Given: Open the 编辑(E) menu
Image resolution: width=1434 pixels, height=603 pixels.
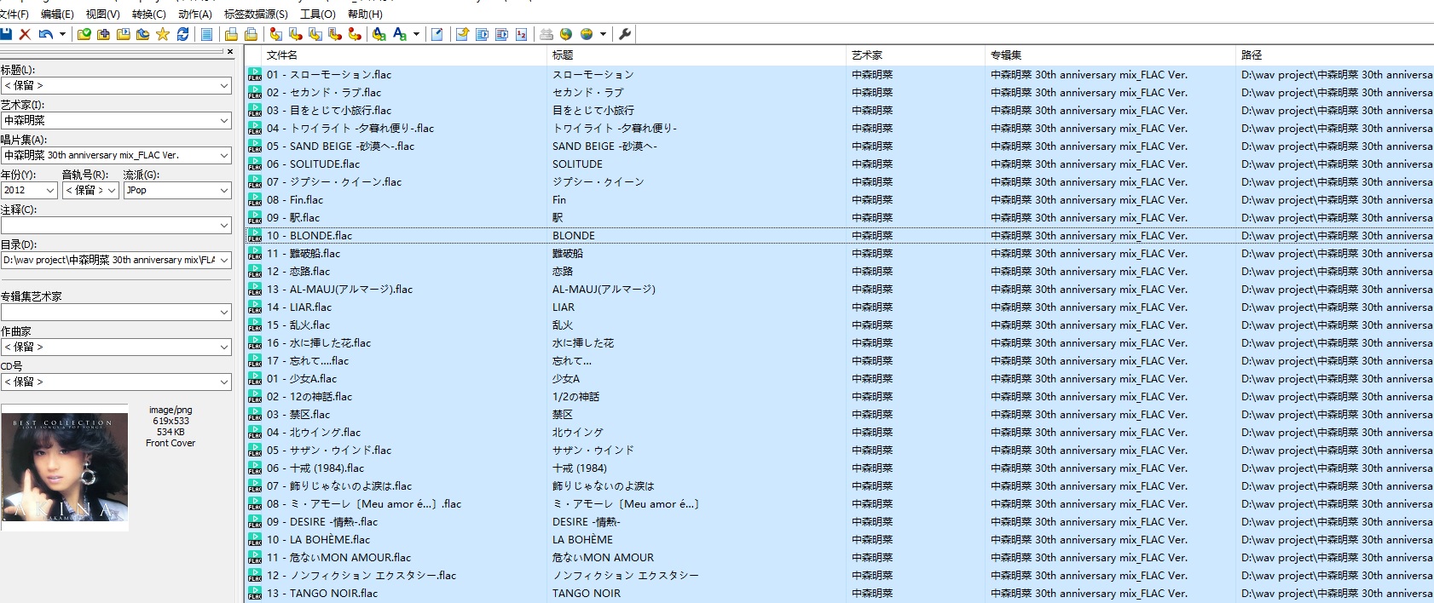Looking at the screenshot, I should (x=57, y=14).
